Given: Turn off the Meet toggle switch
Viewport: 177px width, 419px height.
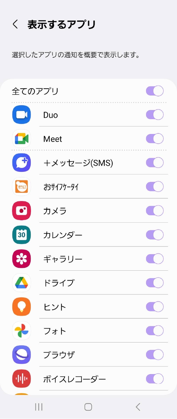Looking at the screenshot, I should [155, 139].
